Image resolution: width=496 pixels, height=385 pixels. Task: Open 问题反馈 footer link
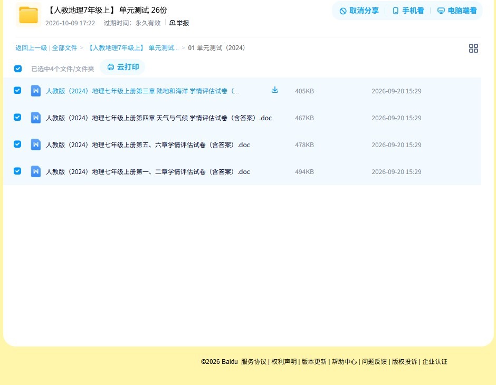pyautogui.click(x=374, y=362)
